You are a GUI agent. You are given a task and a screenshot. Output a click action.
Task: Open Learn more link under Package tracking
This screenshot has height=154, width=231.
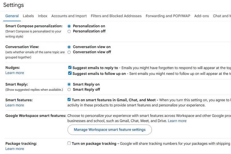15,149
